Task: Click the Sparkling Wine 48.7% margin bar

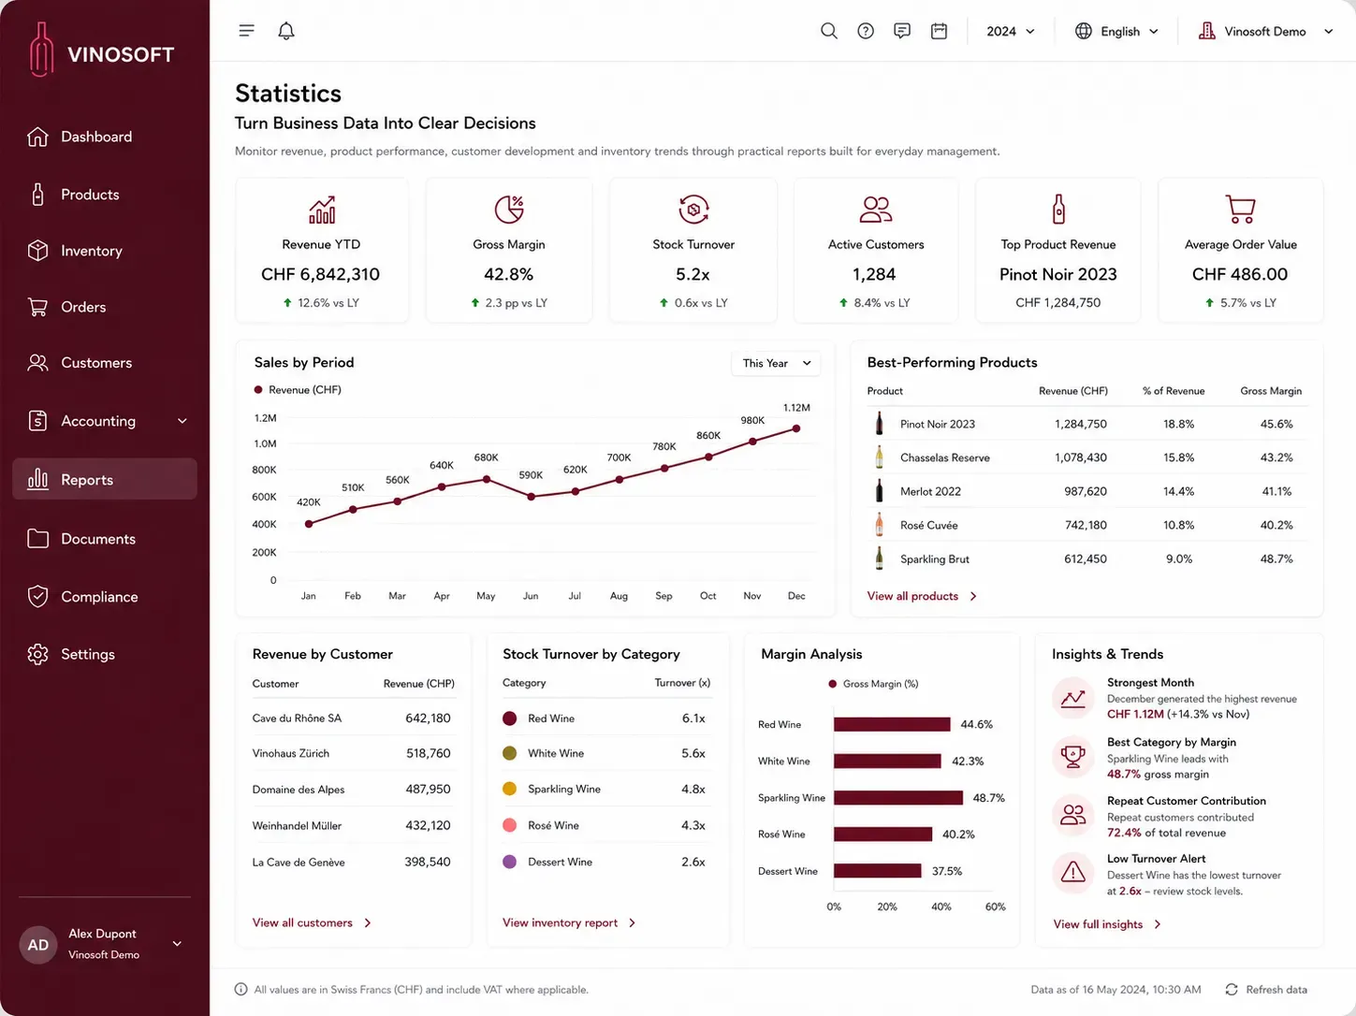Action: point(898,798)
